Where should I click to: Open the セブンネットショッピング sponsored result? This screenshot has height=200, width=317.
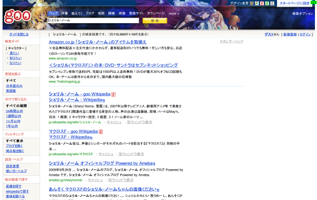click(x=114, y=65)
